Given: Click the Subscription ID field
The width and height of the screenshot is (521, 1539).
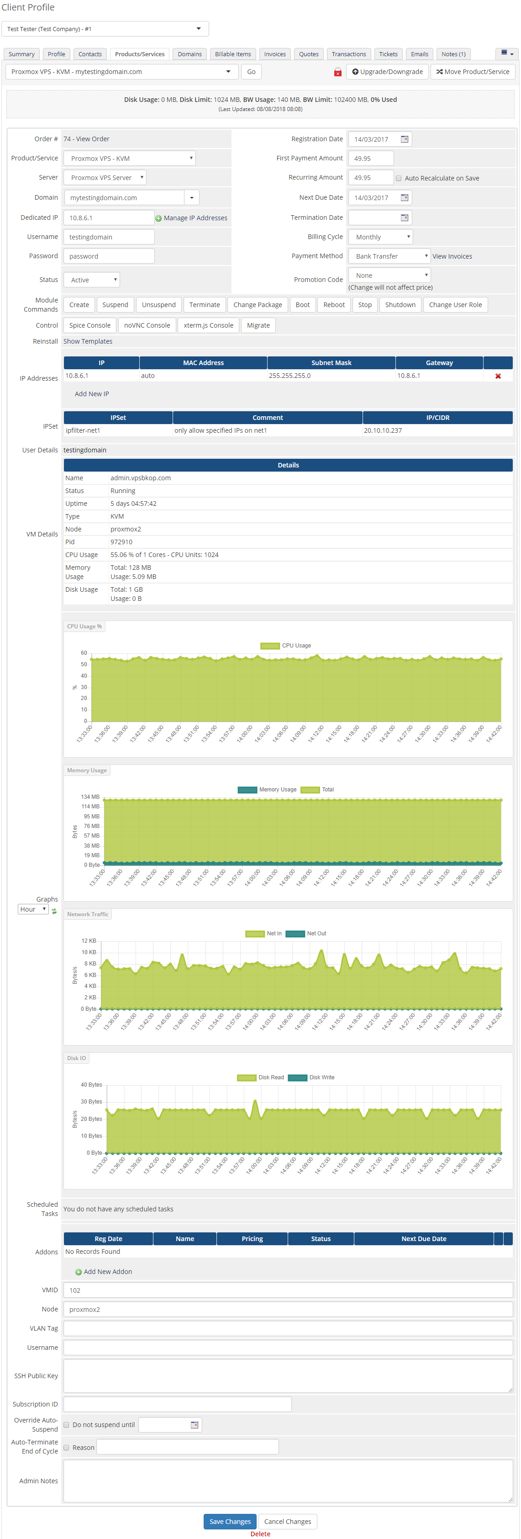Looking at the screenshot, I should point(177,1405).
